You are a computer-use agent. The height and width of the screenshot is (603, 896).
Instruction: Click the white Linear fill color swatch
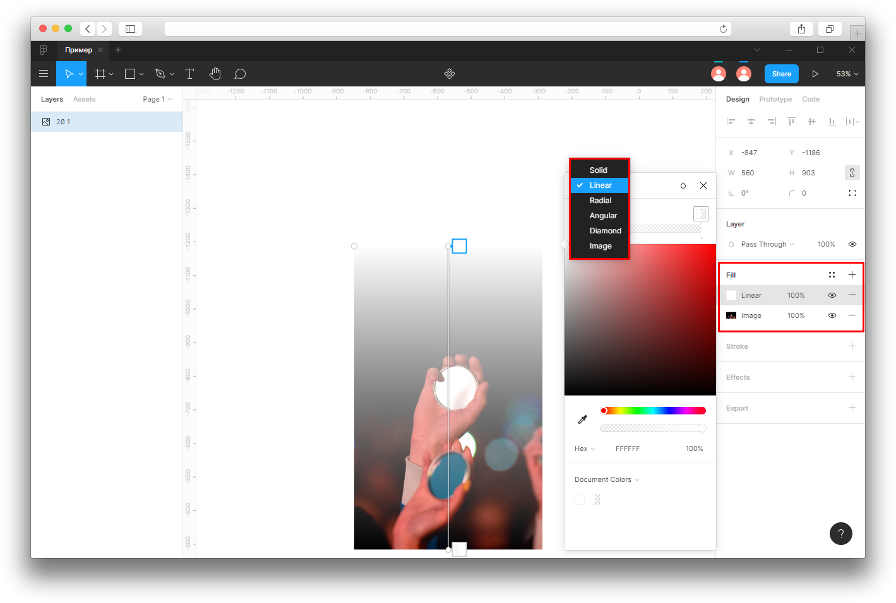click(x=731, y=295)
